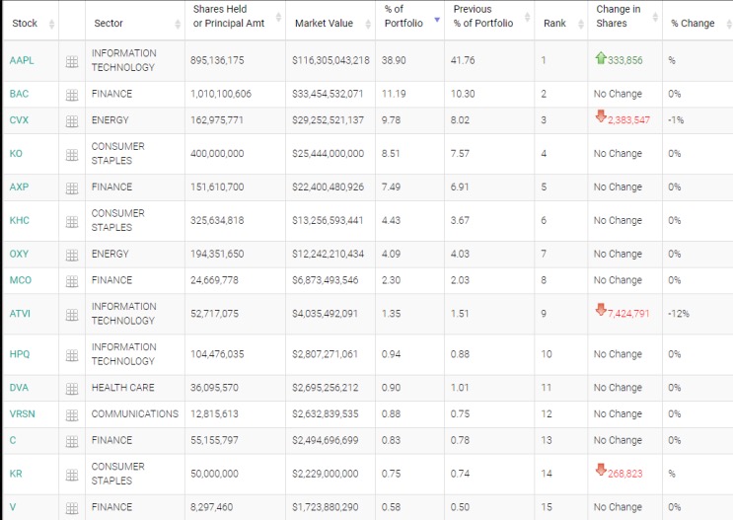Screen dimensions: 733x520
Task: Open the grid icon in the OXY row
Action: click(72, 255)
